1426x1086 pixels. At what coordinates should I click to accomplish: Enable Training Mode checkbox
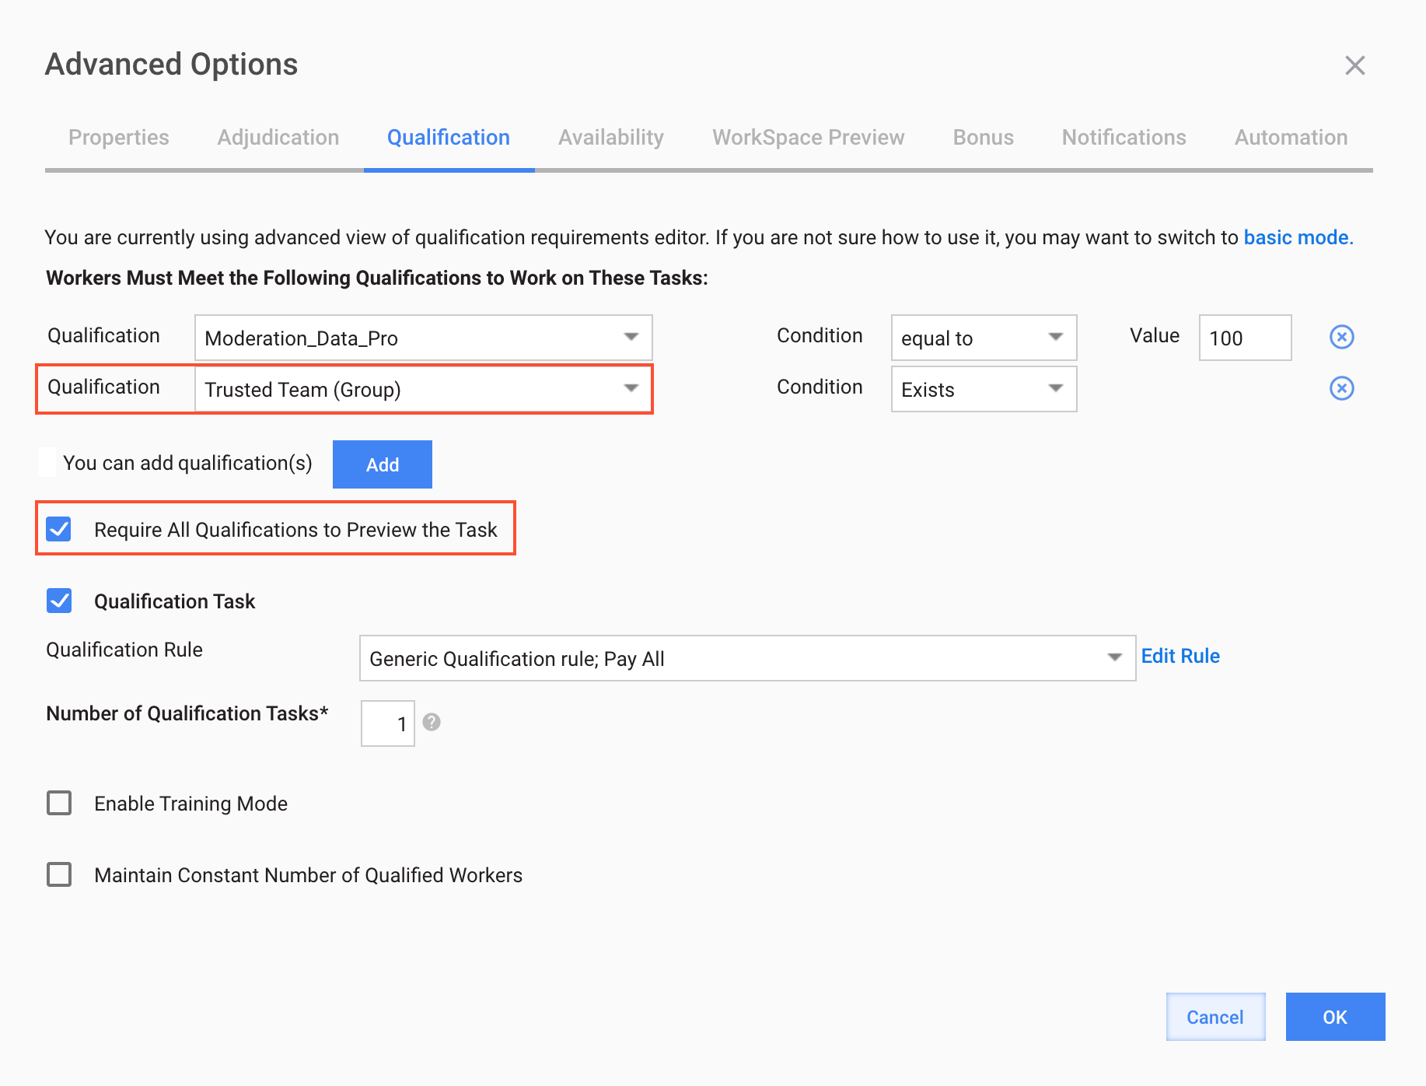click(x=59, y=803)
